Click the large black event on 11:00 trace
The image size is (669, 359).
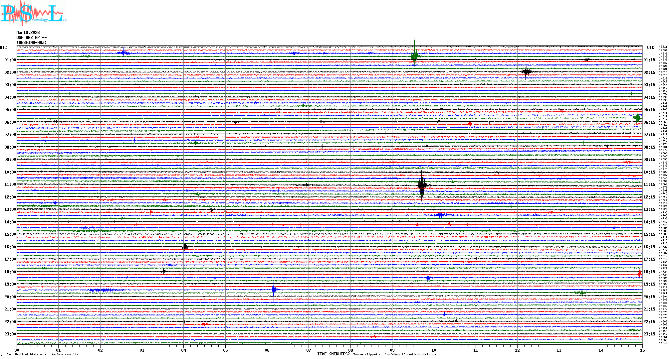(422, 185)
